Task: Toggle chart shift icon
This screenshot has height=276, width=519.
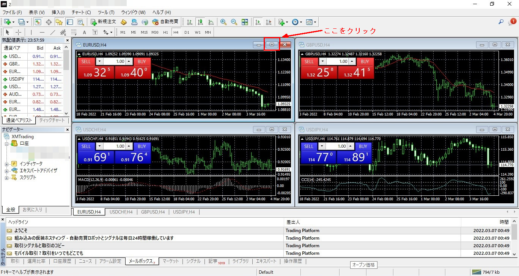Action: (269, 22)
